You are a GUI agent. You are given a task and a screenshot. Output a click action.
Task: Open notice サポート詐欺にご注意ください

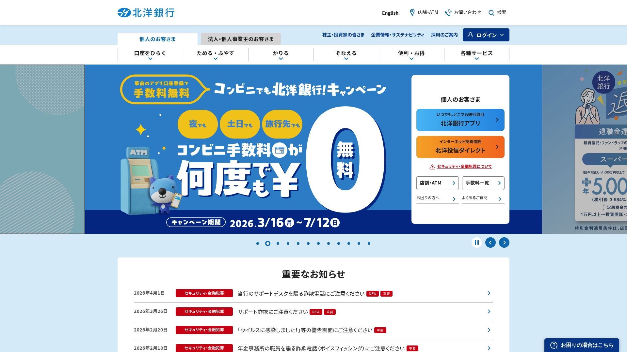(273, 312)
